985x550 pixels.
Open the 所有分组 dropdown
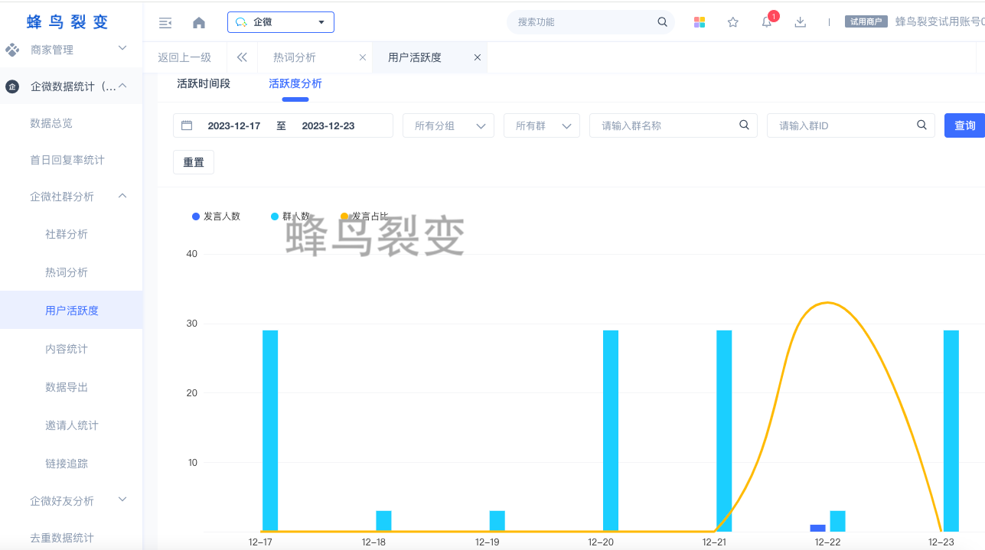point(448,125)
